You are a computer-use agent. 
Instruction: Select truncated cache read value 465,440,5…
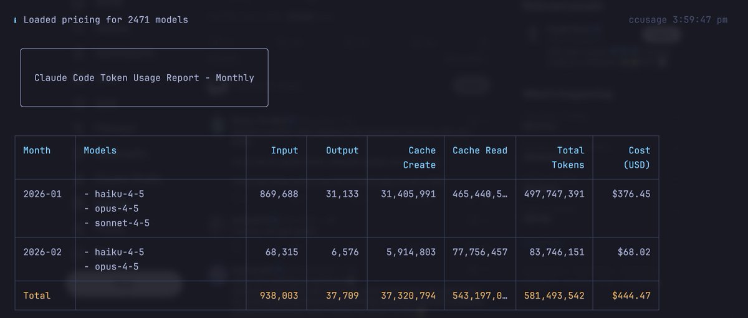click(480, 194)
